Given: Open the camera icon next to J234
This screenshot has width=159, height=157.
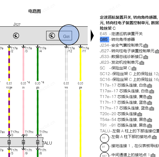Looking at the screenshot, I should tap(146, 46).
